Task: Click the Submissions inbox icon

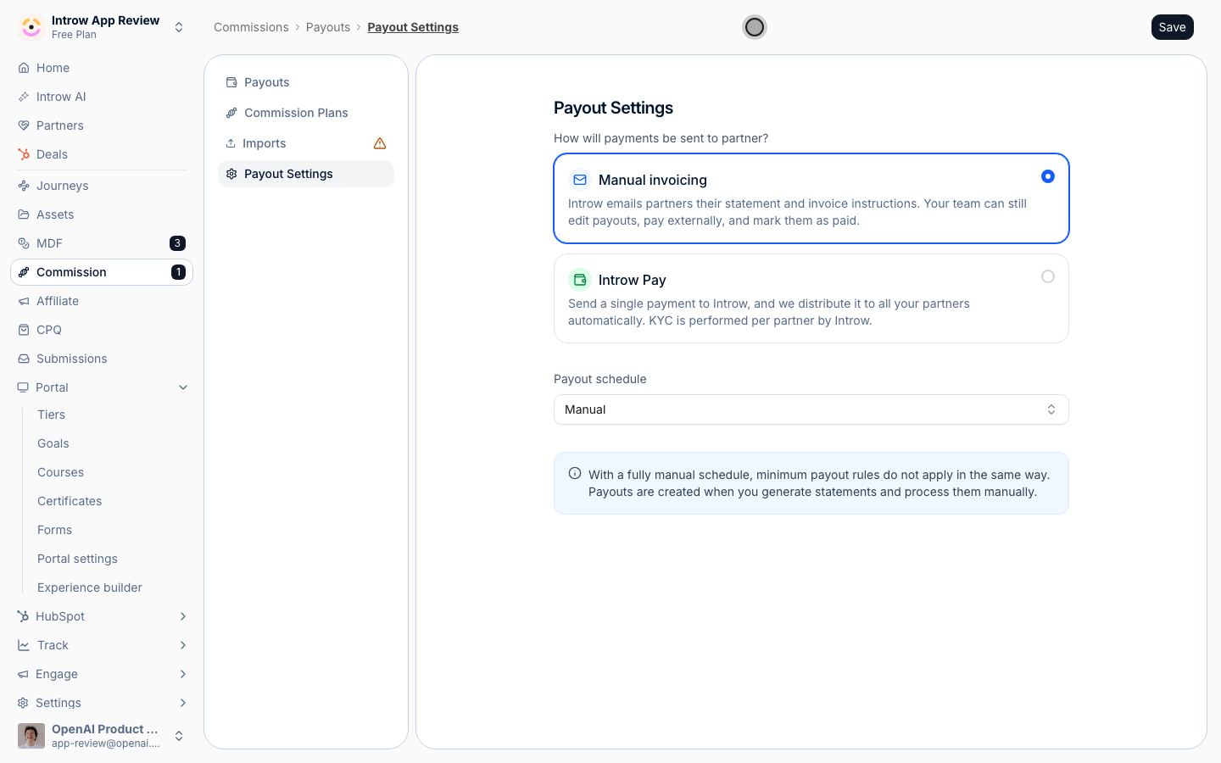Action: 24,359
